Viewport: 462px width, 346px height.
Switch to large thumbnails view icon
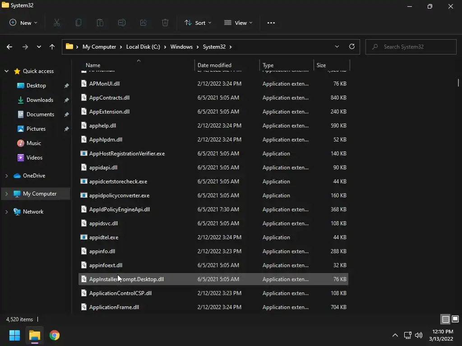(455, 319)
